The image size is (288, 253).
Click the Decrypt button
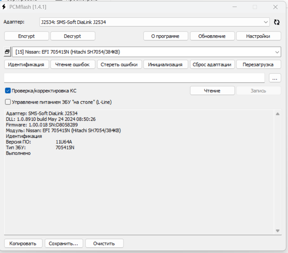pos(73,36)
